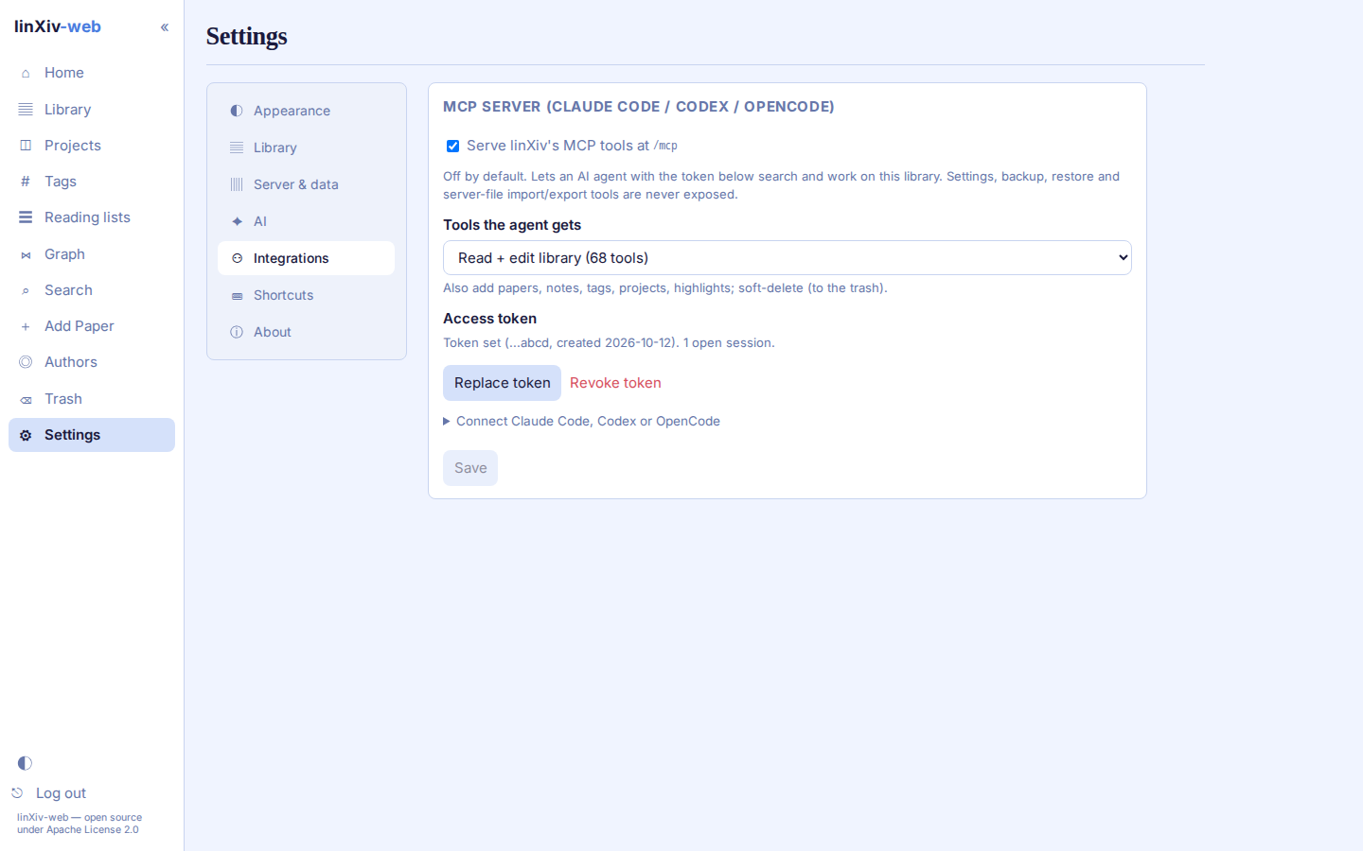The image size is (1363, 851).
Task: Click the Graph icon in the sidebar
Action: tap(26, 254)
